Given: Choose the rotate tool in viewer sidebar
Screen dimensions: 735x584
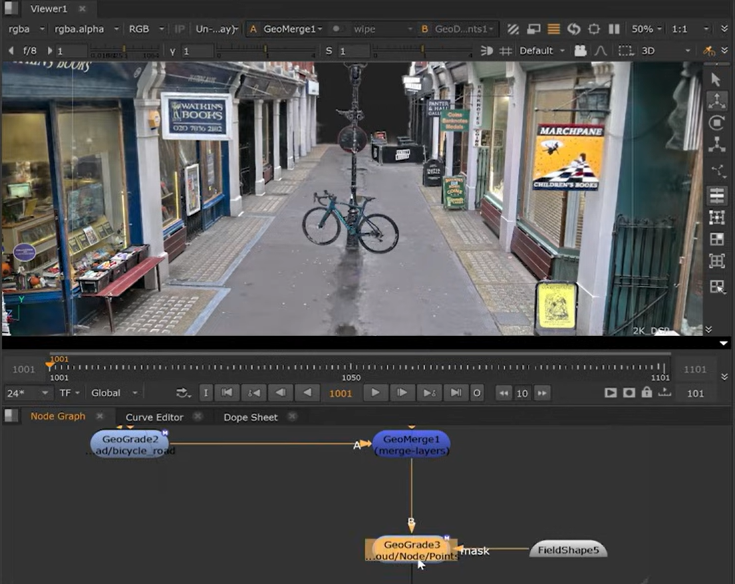Looking at the screenshot, I should [x=716, y=123].
